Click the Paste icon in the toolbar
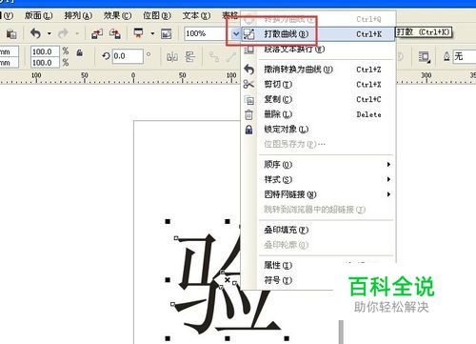The width and height of the screenshot is (476, 344). (x=11, y=33)
